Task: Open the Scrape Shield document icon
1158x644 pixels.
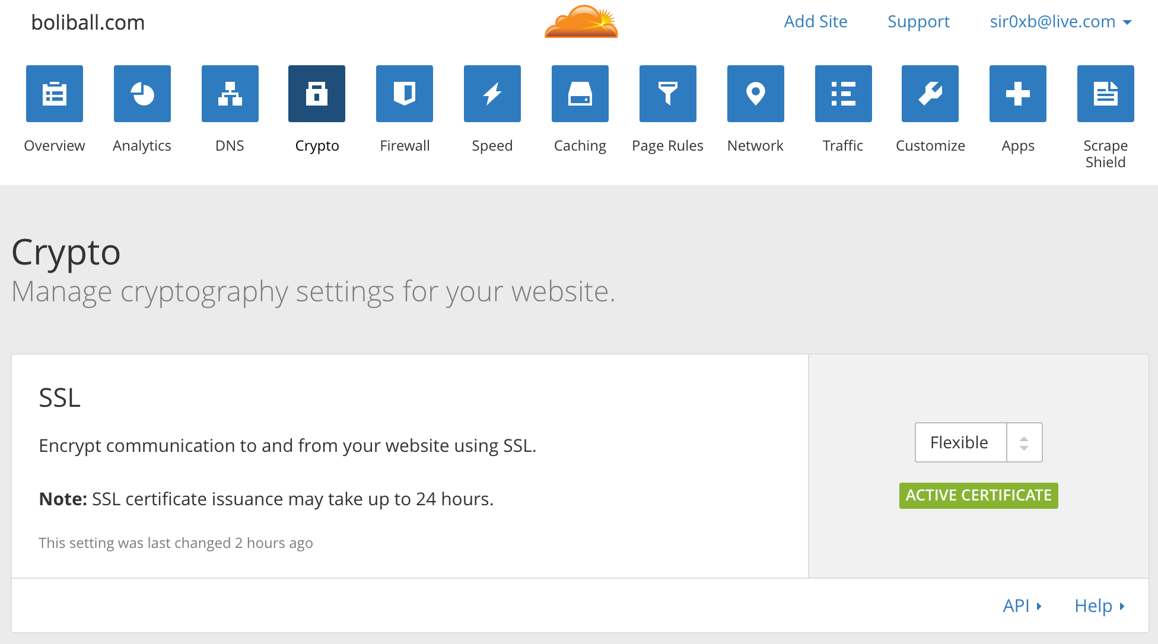Action: pos(1106,94)
